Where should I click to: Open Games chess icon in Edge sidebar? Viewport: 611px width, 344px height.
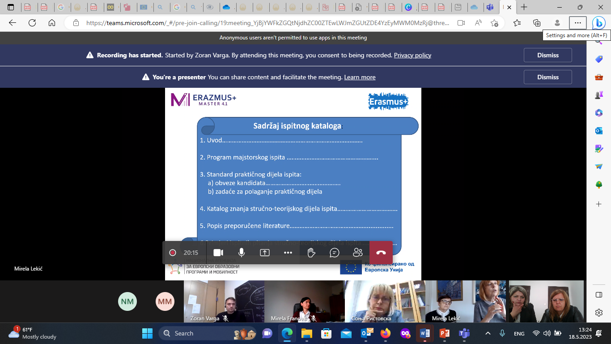click(599, 95)
